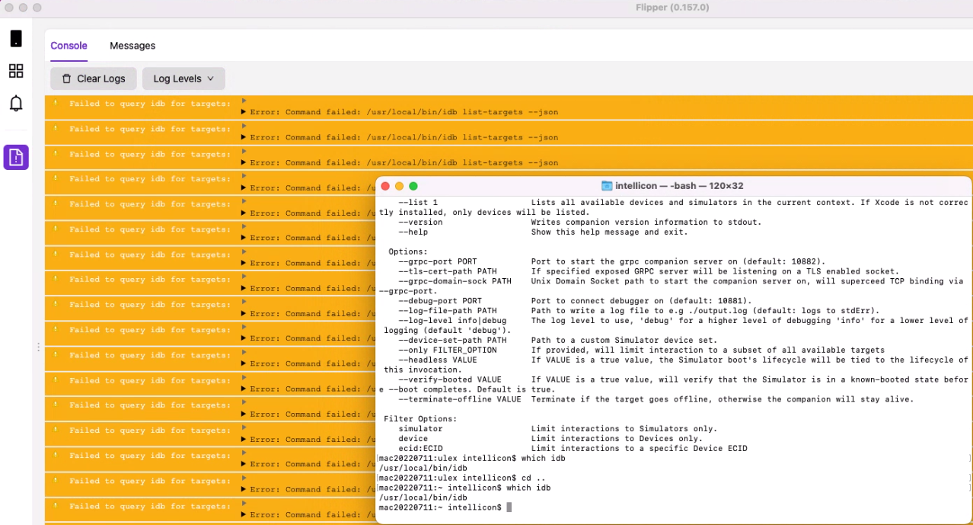Click '--device-set-path PATH' in Terminal
This screenshot has width=973, height=525.
point(452,341)
